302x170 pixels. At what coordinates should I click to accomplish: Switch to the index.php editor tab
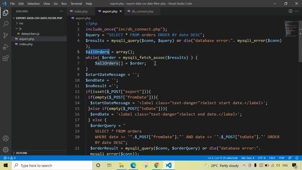click(81, 11)
